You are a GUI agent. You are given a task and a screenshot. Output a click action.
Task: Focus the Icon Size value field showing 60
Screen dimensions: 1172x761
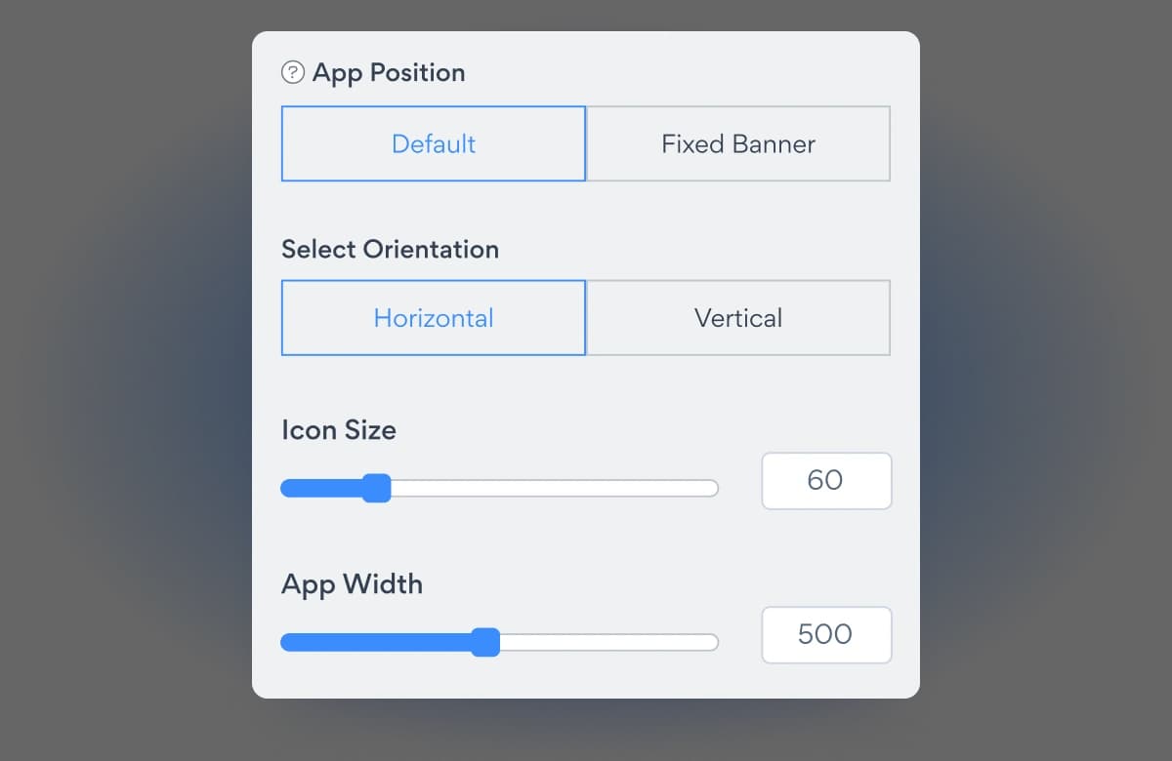click(826, 480)
